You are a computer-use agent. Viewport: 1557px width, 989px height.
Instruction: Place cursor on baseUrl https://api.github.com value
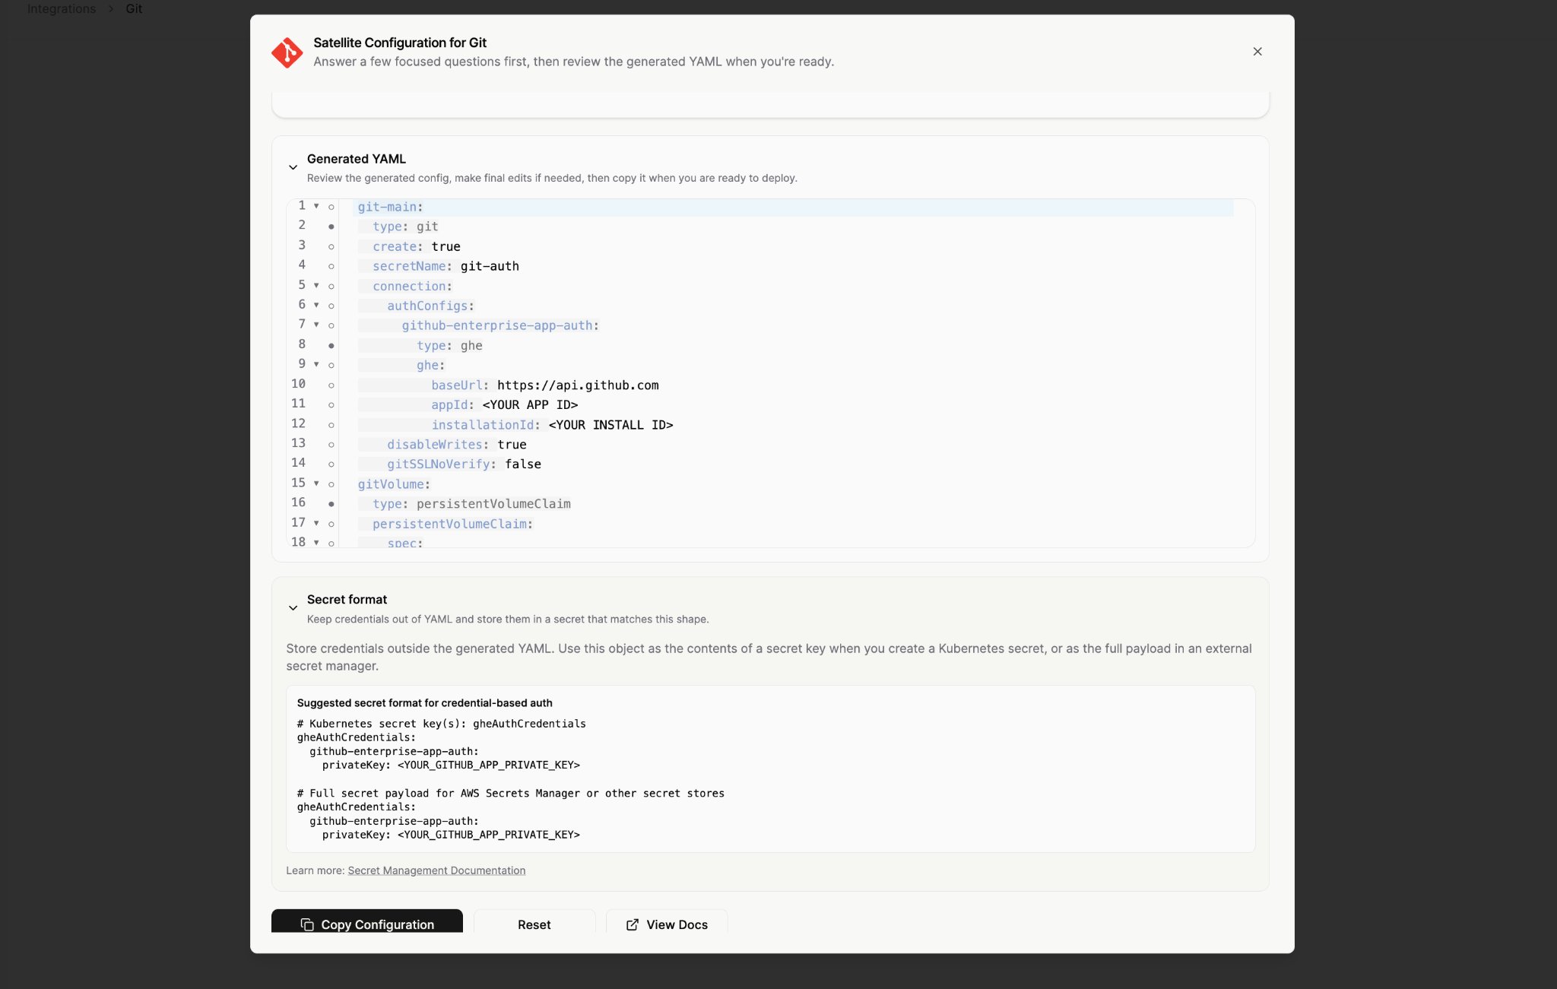(x=578, y=385)
